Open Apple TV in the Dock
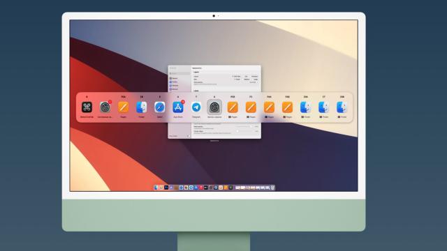 click(206, 188)
